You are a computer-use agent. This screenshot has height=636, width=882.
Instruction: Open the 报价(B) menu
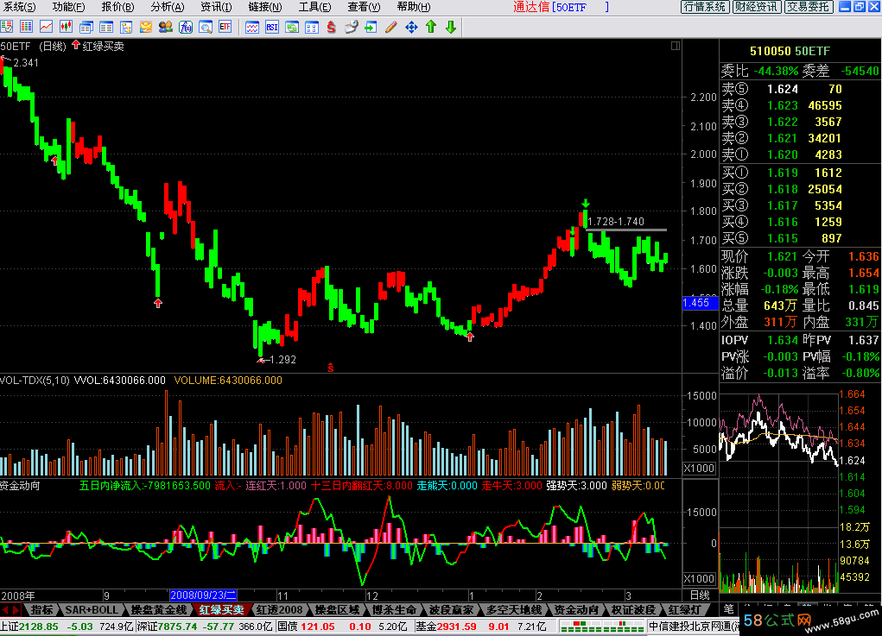[x=117, y=7]
